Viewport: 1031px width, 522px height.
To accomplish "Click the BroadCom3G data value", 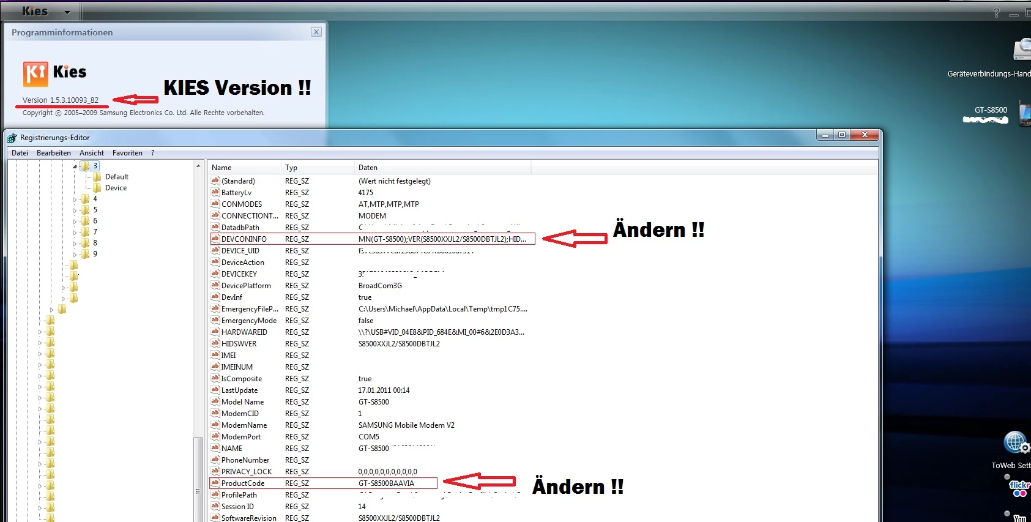I will point(380,286).
